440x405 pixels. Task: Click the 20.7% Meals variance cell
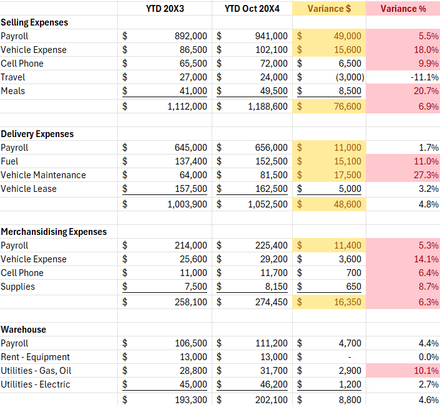403,91
